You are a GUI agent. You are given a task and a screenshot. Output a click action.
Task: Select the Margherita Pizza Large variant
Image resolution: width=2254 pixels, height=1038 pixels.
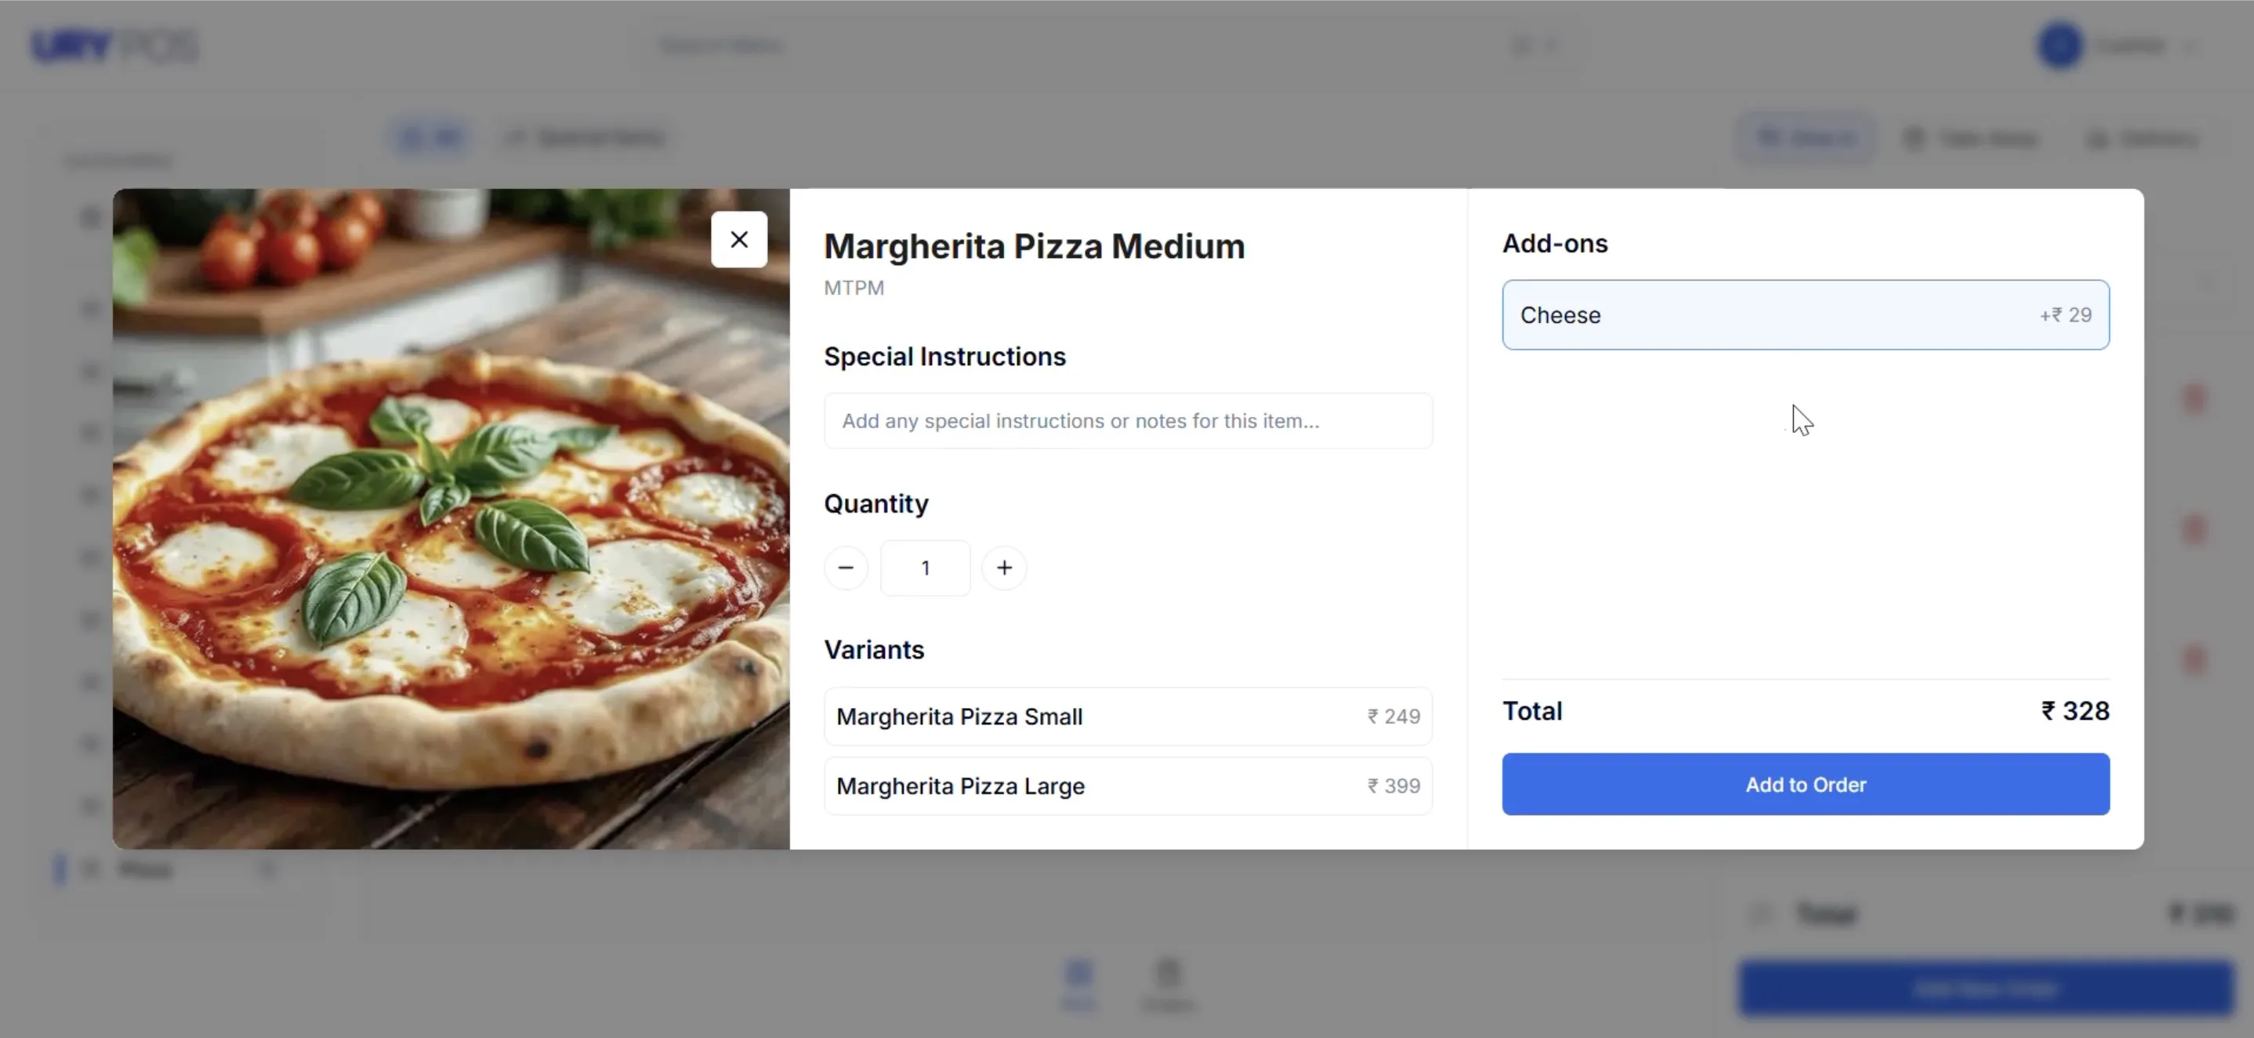click(1128, 786)
